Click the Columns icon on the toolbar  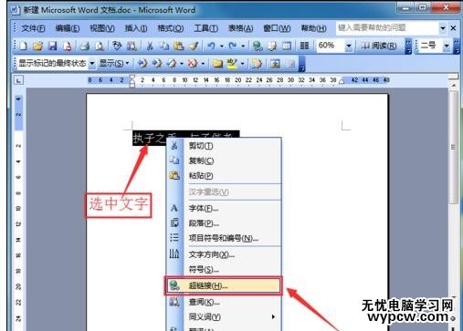click(304, 46)
